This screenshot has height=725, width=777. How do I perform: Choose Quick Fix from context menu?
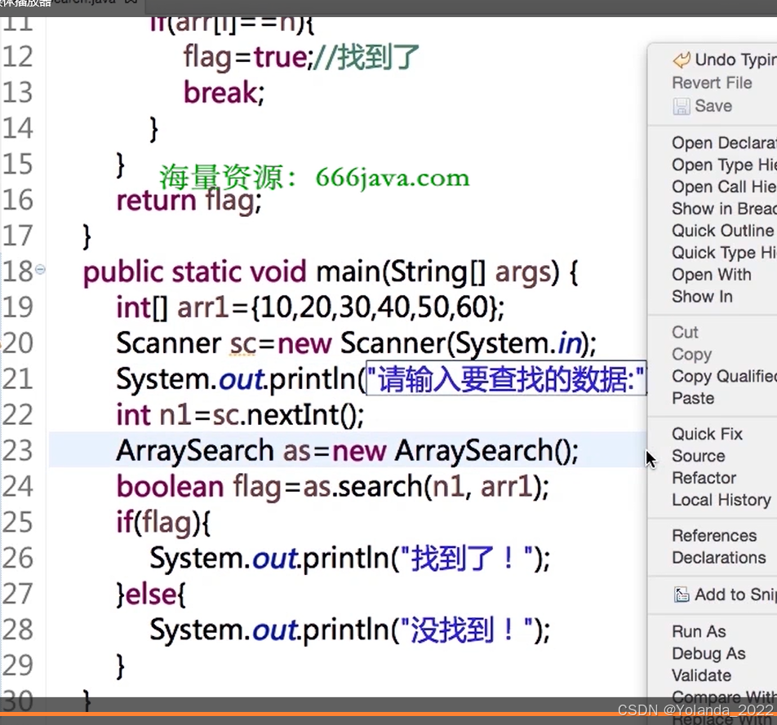point(707,434)
